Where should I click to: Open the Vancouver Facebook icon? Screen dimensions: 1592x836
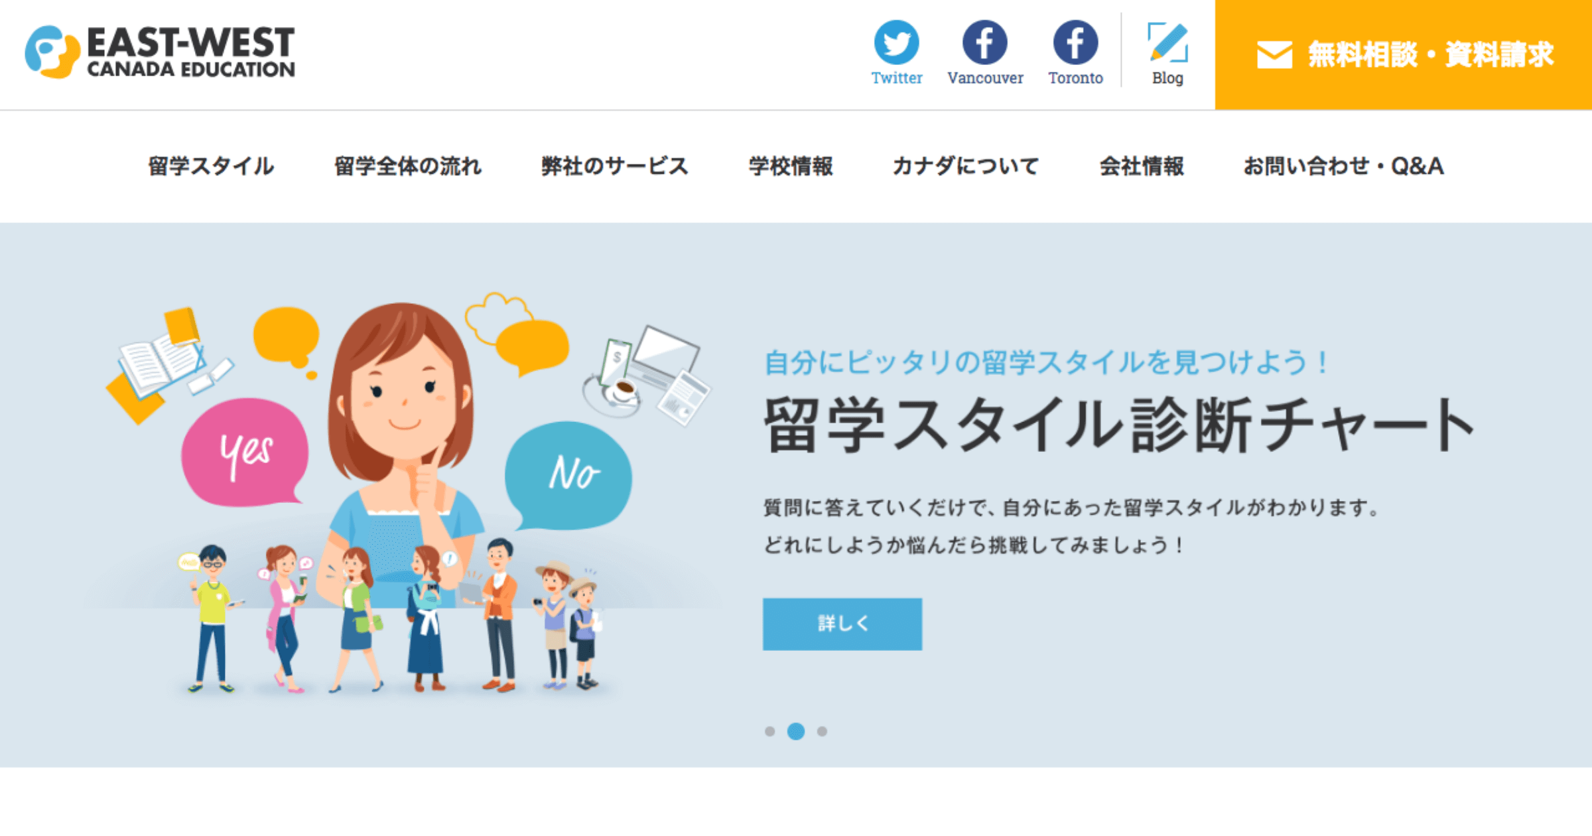[x=985, y=42]
